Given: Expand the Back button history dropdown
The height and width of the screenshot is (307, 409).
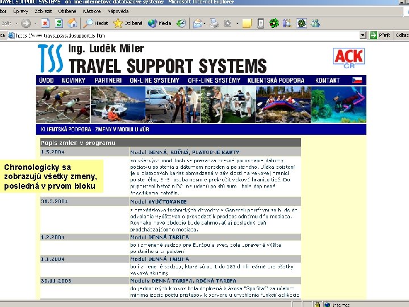Looking at the screenshot, I should [16, 23].
